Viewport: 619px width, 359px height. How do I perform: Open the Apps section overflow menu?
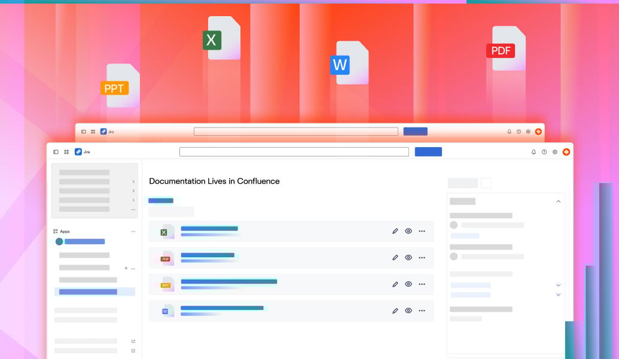133,231
